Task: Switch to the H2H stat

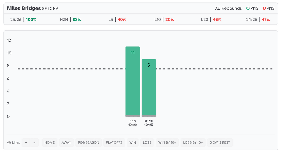Action: click(x=70, y=20)
